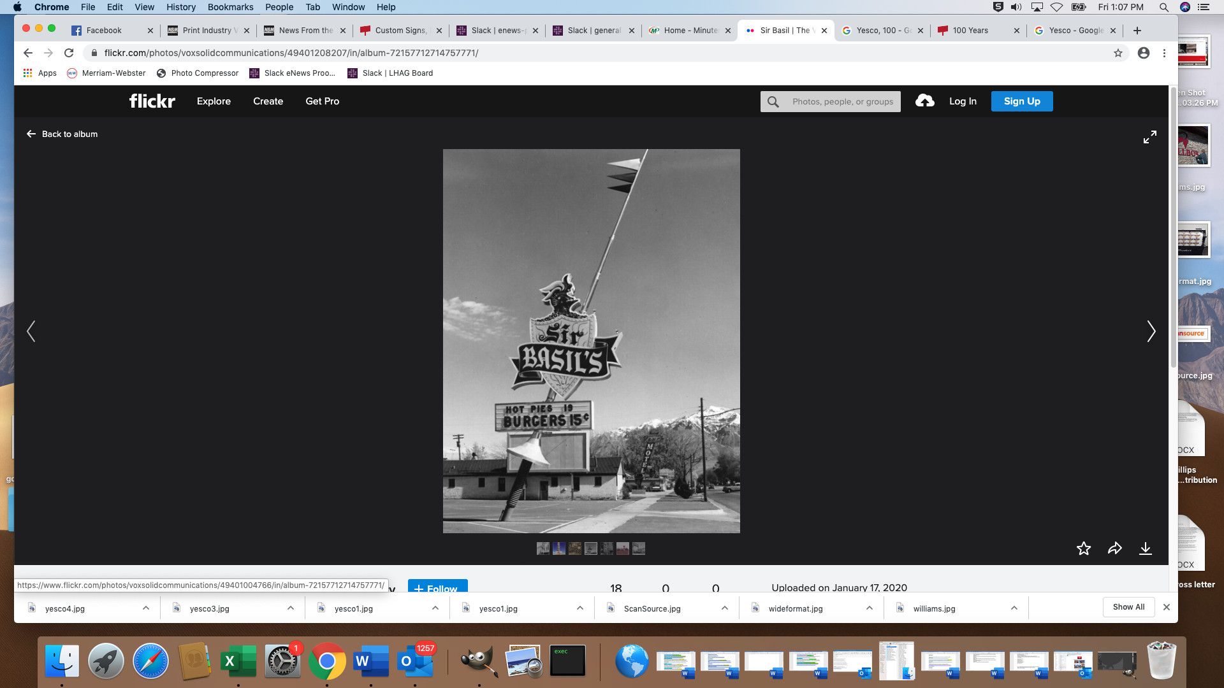Advance to next photo using right arrow
Screen dimensions: 1224x688
(x=1151, y=331)
